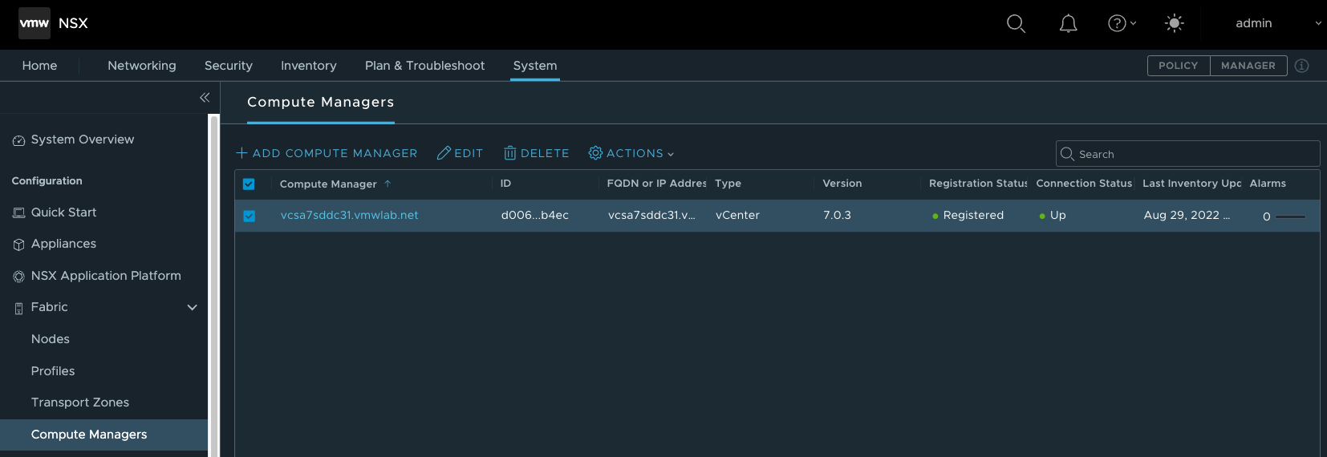Click the Registration Status column header

click(978, 184)
